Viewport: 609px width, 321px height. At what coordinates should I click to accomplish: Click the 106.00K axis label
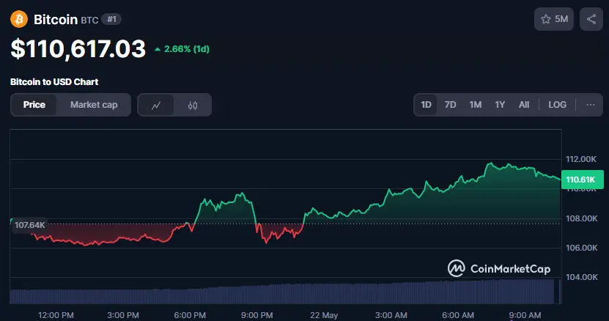(x=581, y=248)
